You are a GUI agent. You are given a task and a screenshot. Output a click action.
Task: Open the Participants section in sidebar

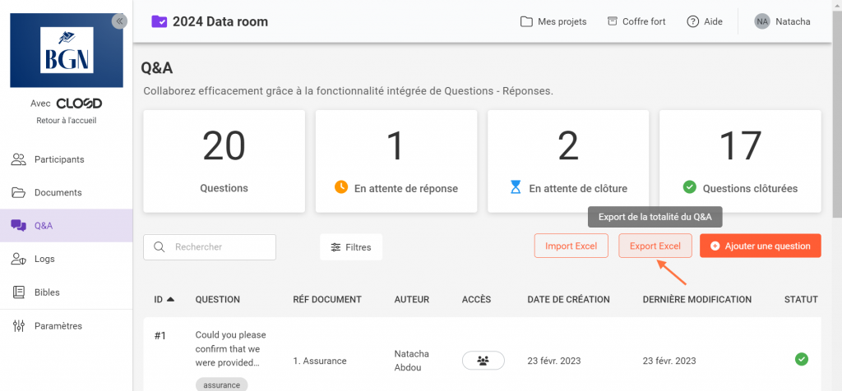(x=58, y=159)
